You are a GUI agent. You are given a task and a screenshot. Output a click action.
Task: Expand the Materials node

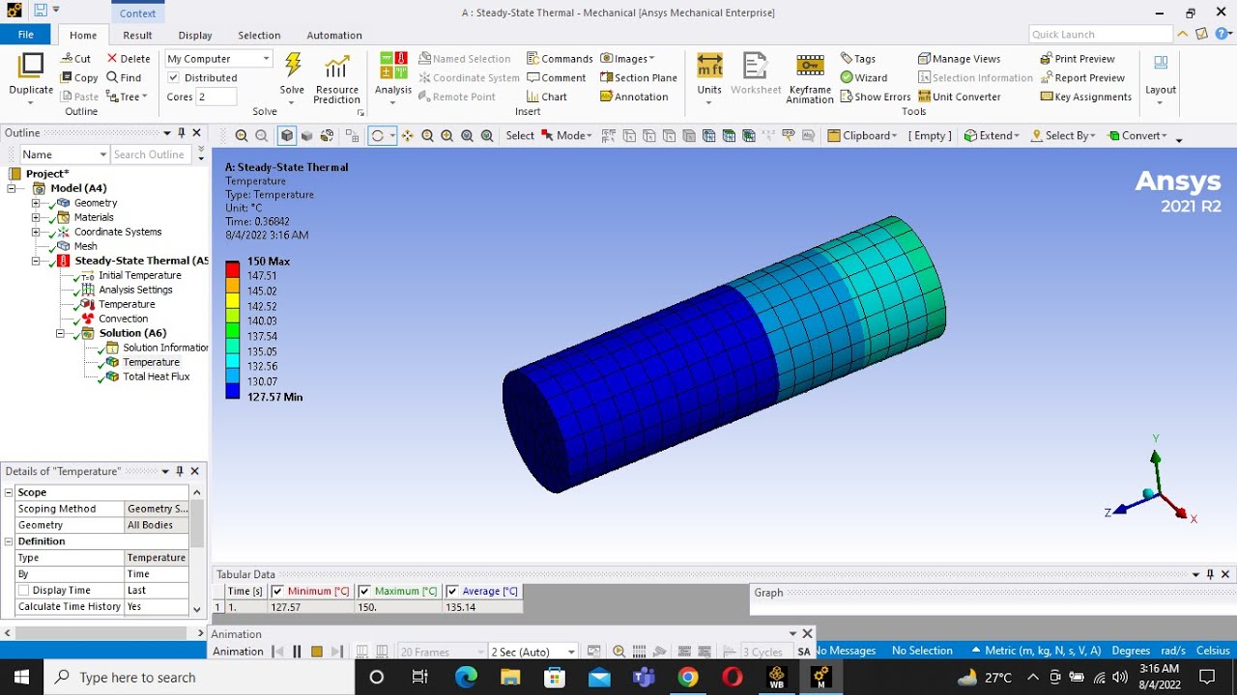pos(36,217)
